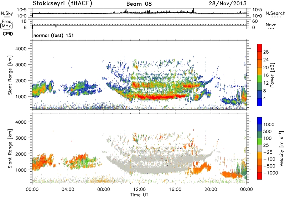285x197 pixels.
Task: Click the Time UT axis label
Action: pos(139,195)
